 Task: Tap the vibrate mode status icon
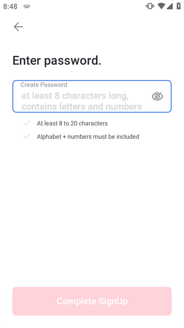coord(150,6)
